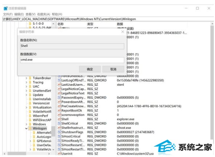Select the Userinit value icon

(59, 154)
